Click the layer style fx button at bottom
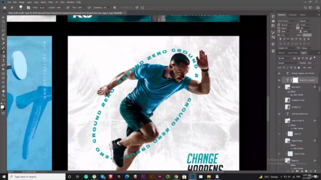 [x=293, y=171]
